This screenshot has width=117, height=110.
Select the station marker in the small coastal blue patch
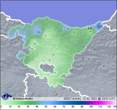tap(68, 29)
